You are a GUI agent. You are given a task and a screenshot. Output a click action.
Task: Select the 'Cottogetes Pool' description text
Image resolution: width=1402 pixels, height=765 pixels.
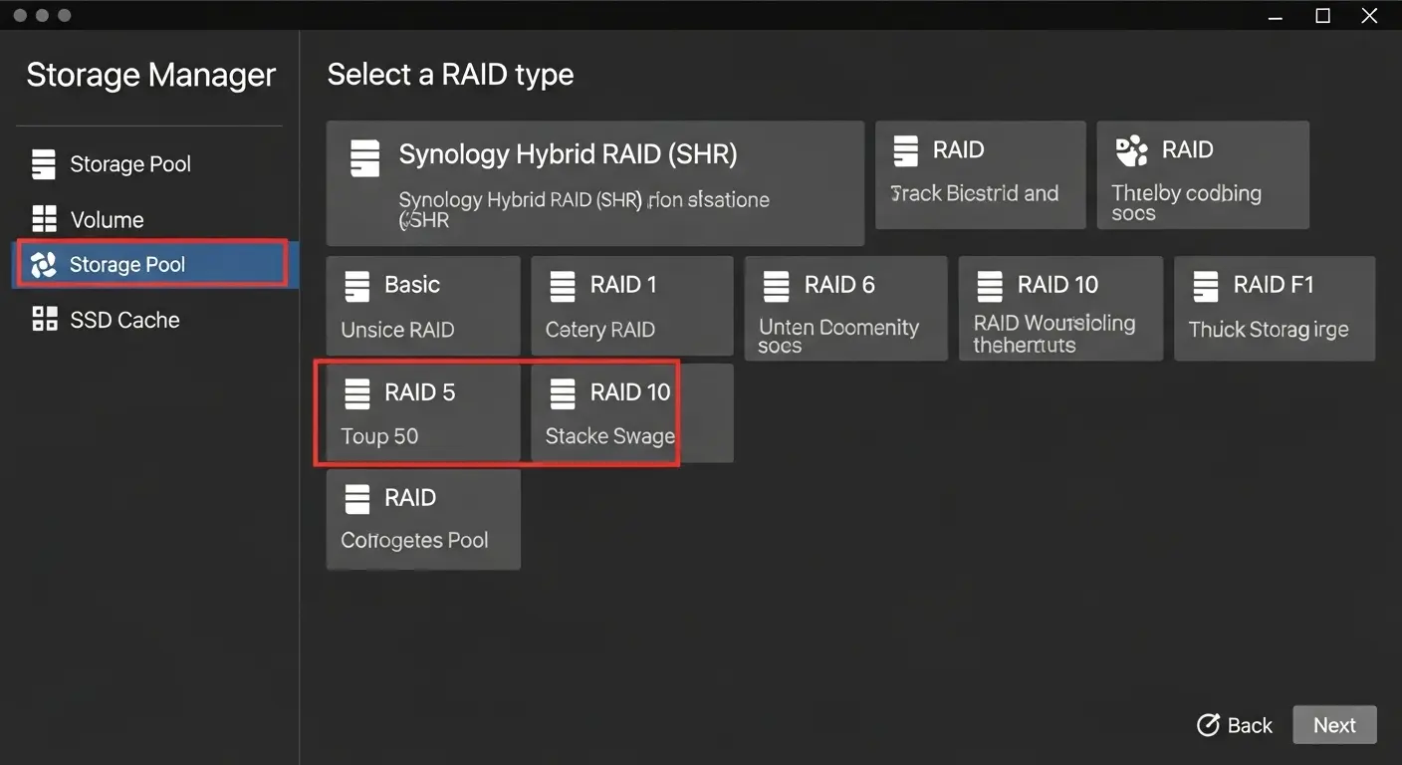point(414,541)
